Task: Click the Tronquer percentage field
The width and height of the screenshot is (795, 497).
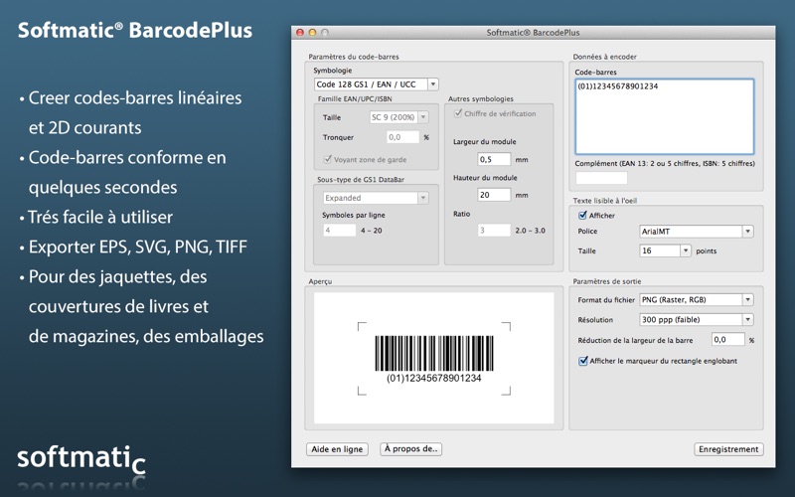Action: (x=402, y=137)
